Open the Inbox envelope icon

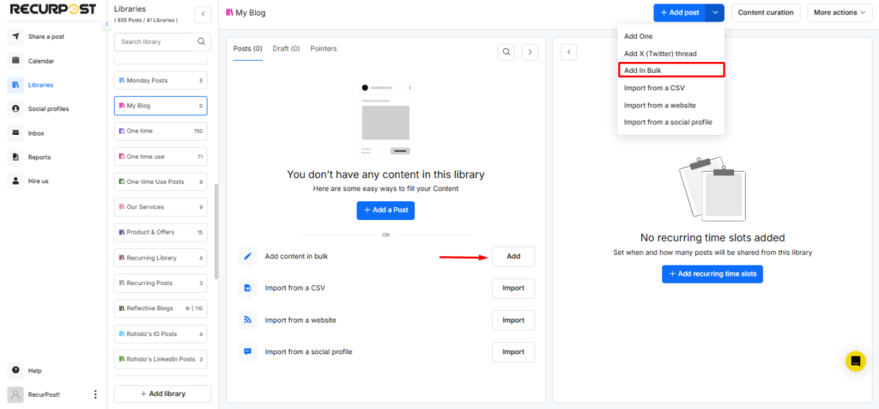tap(15, 133)
